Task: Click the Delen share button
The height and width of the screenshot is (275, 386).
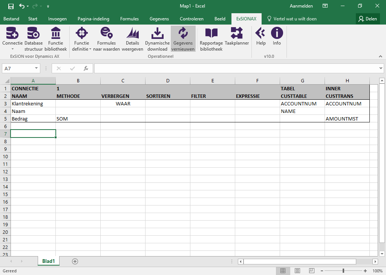Action: click(x=368, y=19)
